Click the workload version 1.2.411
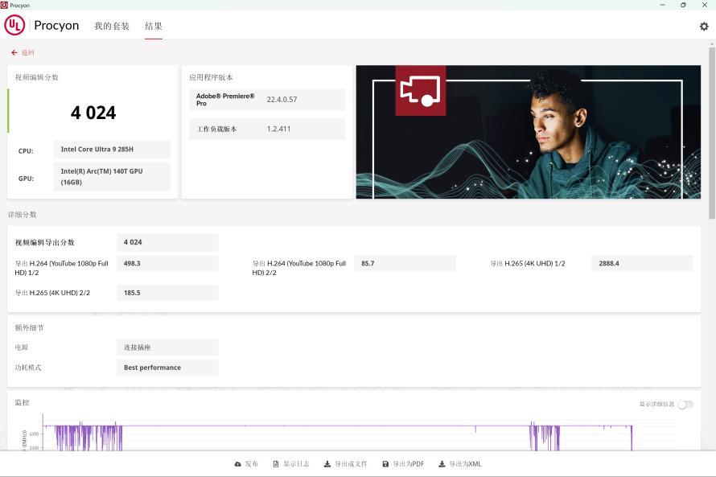Image resolution: width=716 pixels, height=477 pixels. click(x=278, y=129)
